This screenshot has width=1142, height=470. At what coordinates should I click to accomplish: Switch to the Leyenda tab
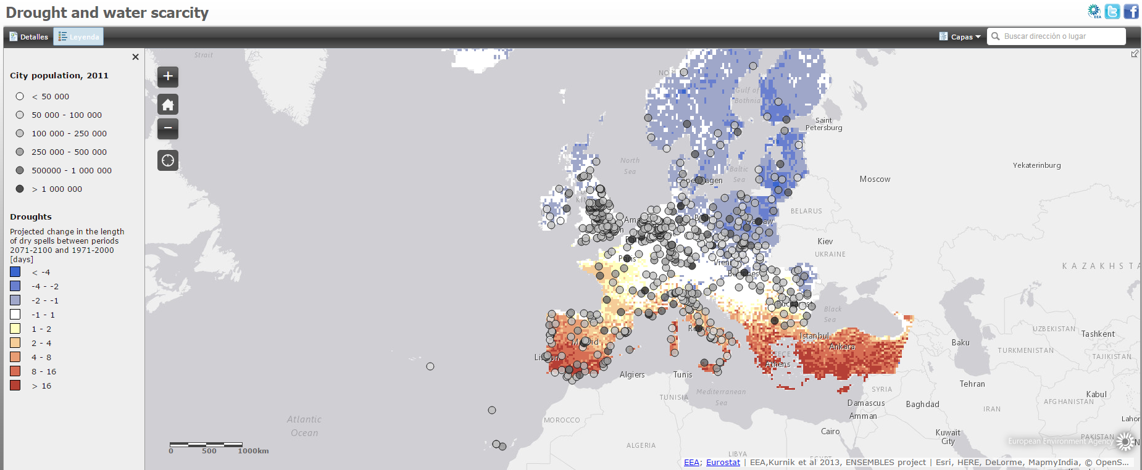78,36
